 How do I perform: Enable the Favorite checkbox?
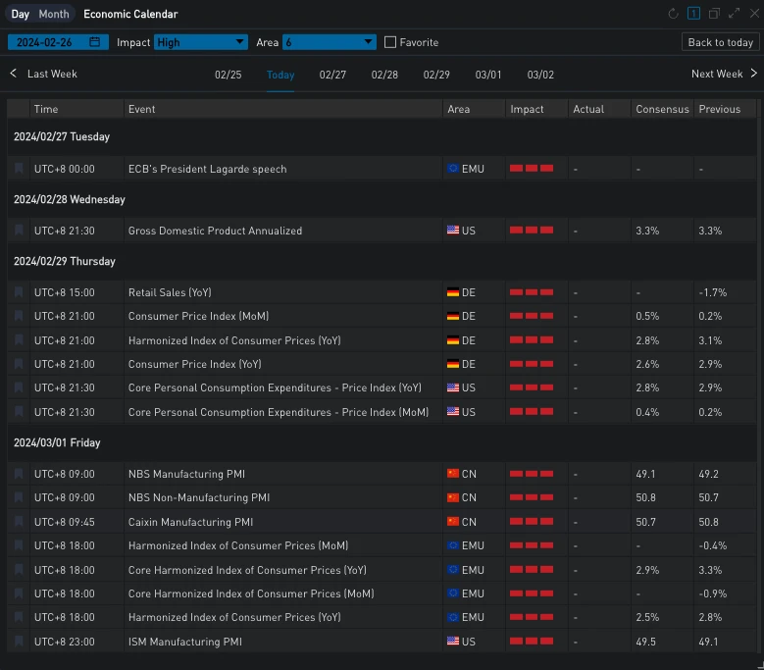[x=390, y=42]
